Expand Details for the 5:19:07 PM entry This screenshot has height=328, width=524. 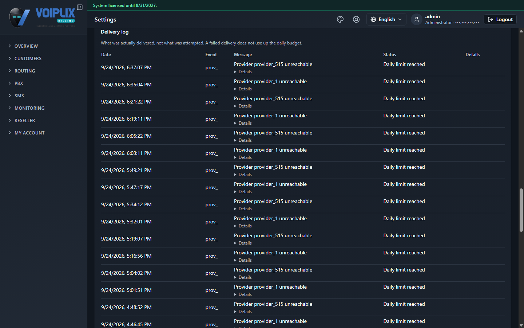(243, 243)
